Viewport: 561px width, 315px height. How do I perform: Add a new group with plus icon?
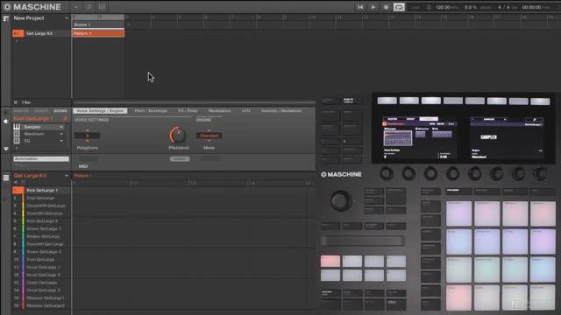(x=17, y=41)
